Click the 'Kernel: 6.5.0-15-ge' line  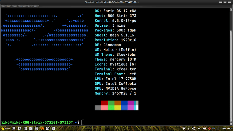pos(115,21)
